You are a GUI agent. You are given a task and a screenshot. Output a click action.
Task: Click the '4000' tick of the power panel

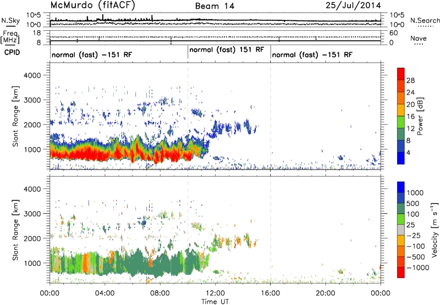(32, 75)
